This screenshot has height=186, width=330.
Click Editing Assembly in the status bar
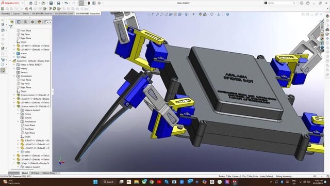[x=284, y=176]
